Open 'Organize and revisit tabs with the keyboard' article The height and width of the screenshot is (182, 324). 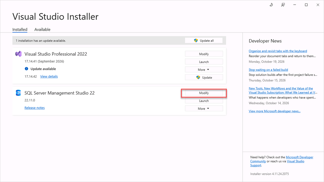278,51
